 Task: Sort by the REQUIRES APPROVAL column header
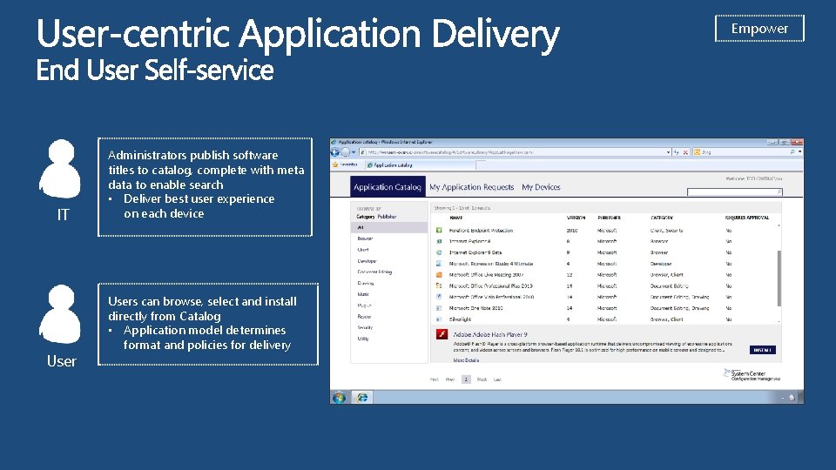point(747,218)
